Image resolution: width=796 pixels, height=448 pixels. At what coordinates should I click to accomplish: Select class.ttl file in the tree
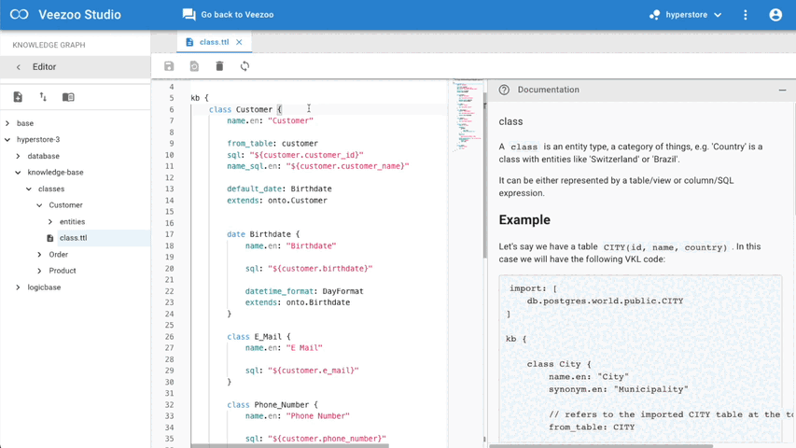[73, 238]
